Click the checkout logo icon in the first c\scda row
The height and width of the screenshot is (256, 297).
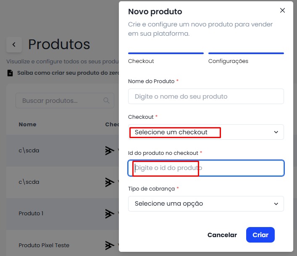pyautogui.click(x=110, y=151)
